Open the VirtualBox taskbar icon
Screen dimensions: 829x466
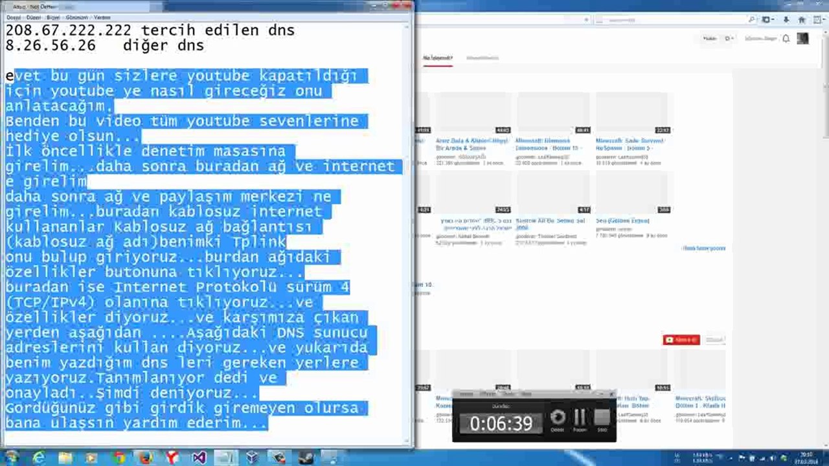pos(252,458)
